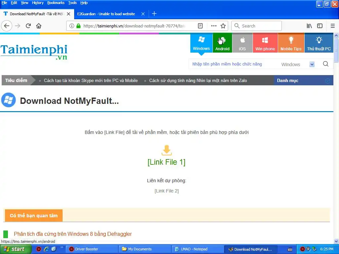Select the Win phone category tile
This screenshot has height=254, width=339.
coord(265,43)
